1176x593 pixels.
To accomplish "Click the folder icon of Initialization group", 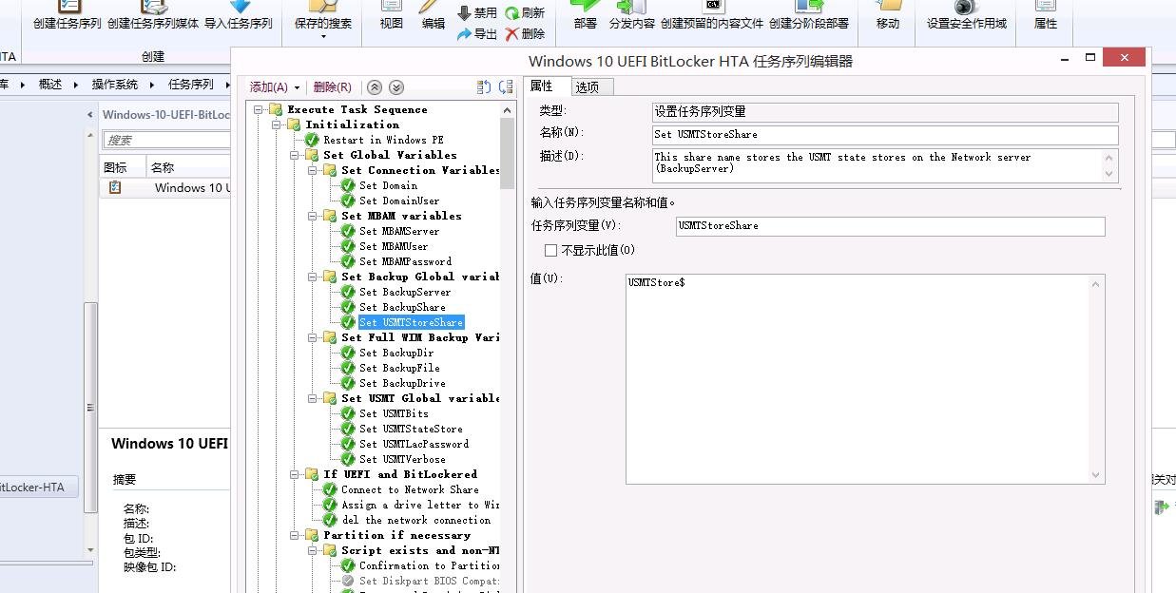I will point(294,124).
